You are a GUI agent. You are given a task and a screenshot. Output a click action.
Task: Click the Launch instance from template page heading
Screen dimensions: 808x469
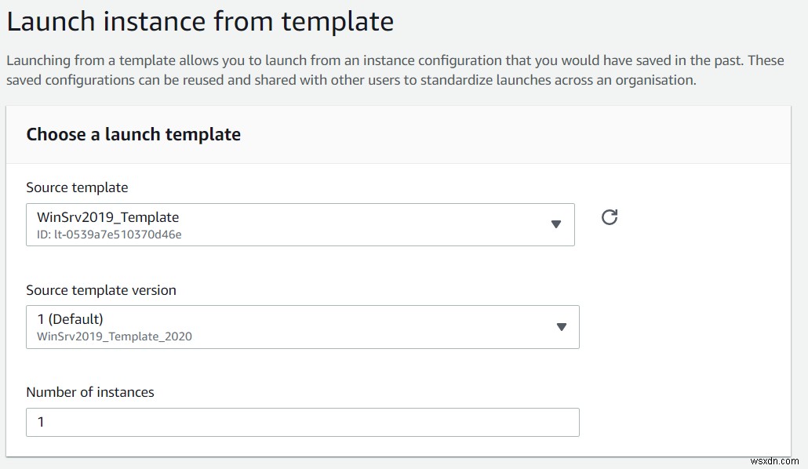[x=200, y=21]
